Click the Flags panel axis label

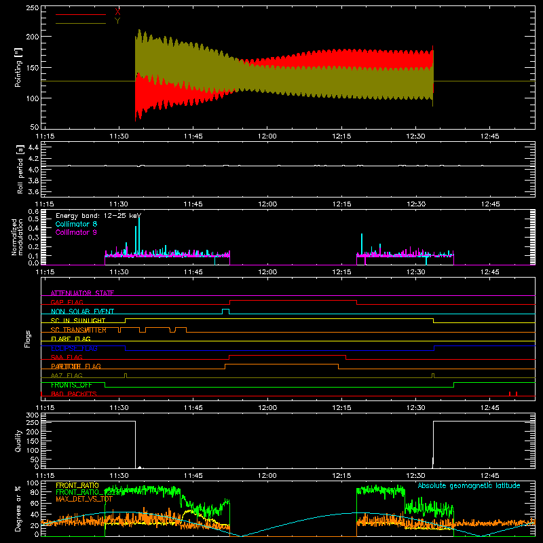27,339
